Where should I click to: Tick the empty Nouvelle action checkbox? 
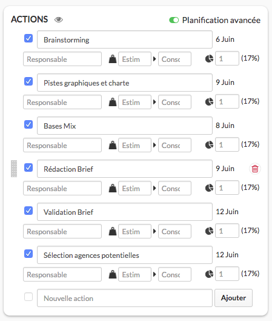tap(28, 297)
